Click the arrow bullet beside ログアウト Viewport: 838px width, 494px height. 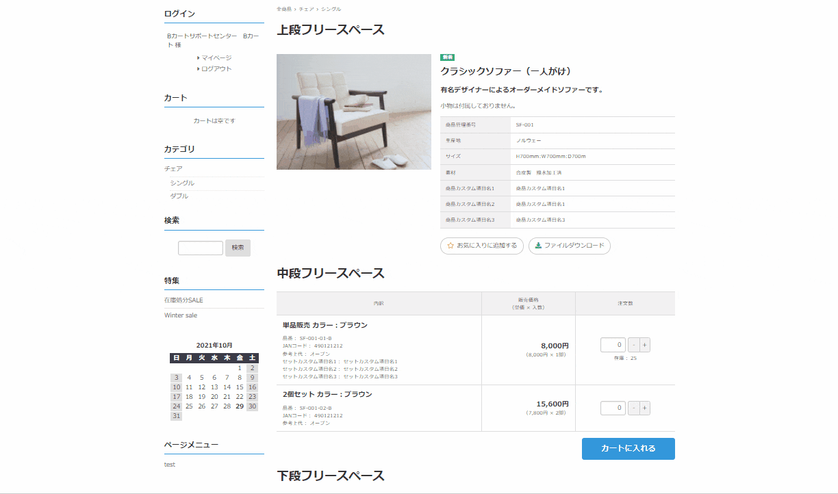(199, 69)
